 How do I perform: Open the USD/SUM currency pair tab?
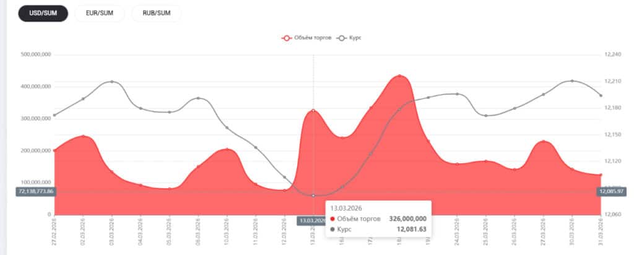[x=43, y=14]
